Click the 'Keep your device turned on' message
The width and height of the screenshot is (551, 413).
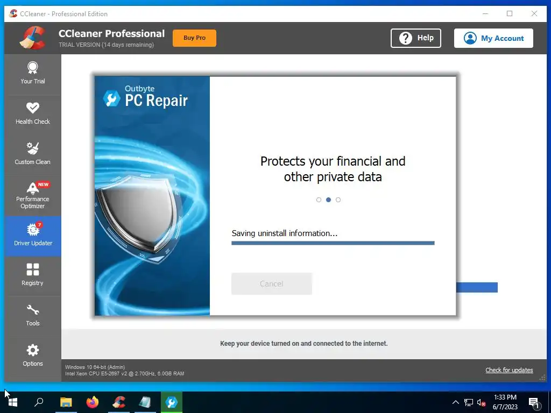click(x=304, y=344)
